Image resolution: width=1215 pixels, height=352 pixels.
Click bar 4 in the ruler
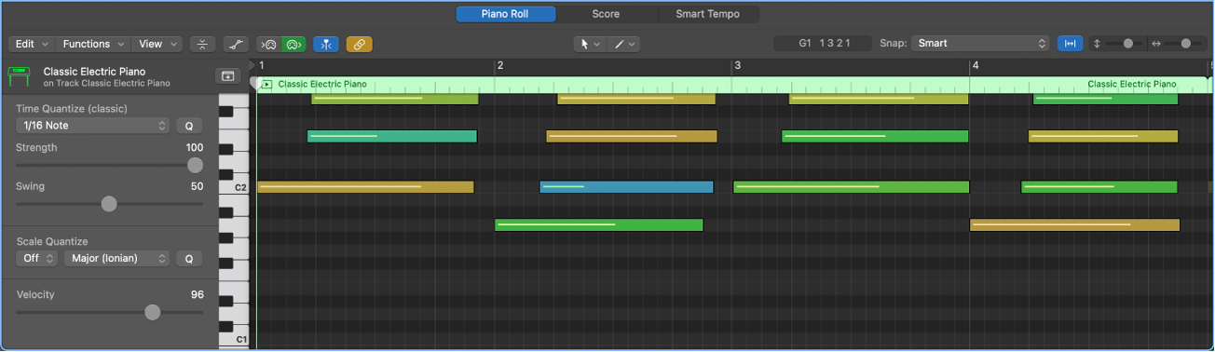pyautogui.click(x=976, y=66)
